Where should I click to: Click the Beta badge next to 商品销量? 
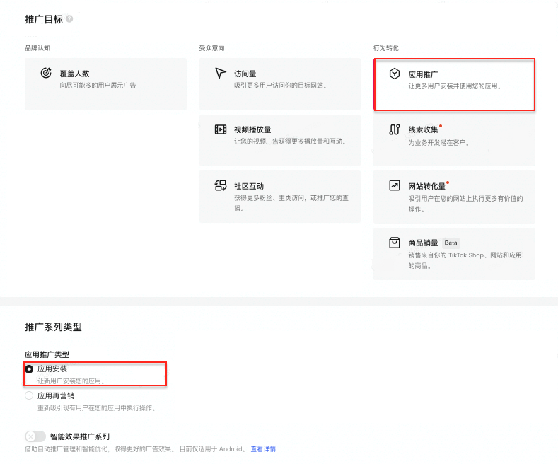[451, 243]
